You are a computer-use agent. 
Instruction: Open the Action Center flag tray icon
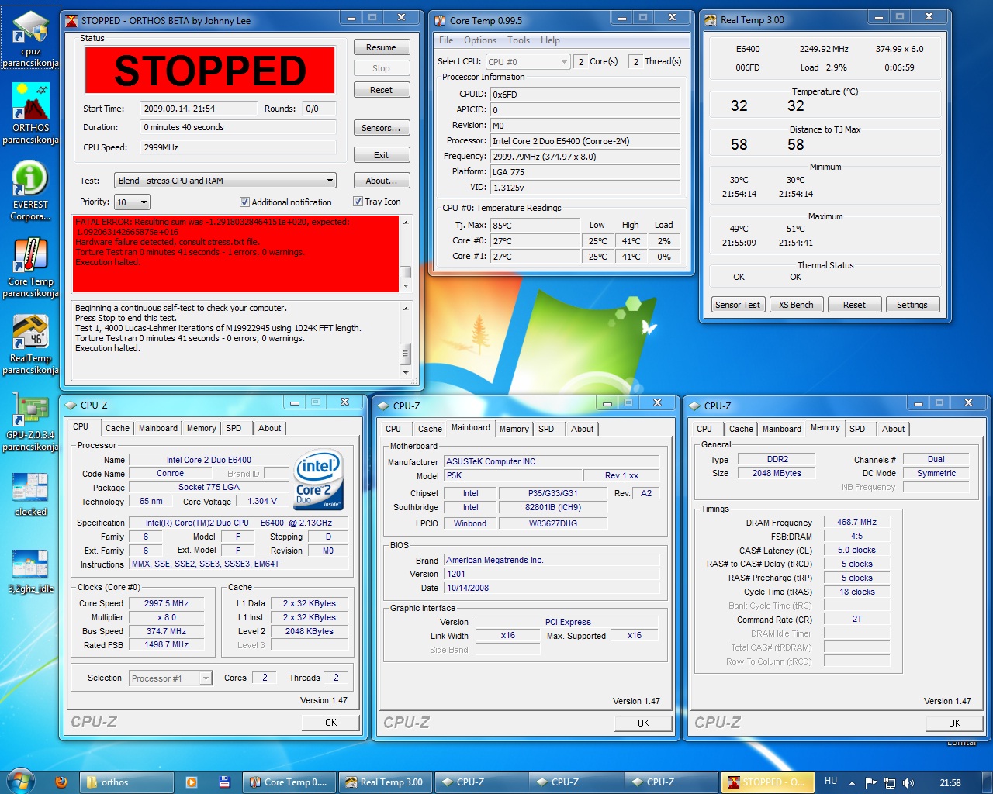[870, 783]
